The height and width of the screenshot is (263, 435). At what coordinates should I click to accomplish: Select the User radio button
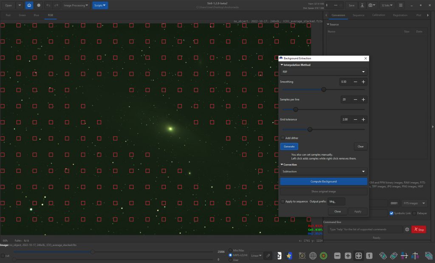pyautogui.click(x=230, y=260)
